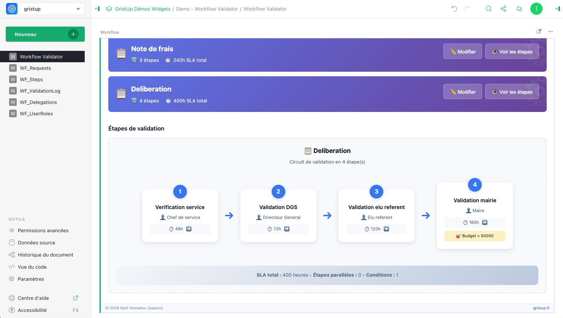
Task: Open the search magnifier icon
Action: click(x=489, y=9)
